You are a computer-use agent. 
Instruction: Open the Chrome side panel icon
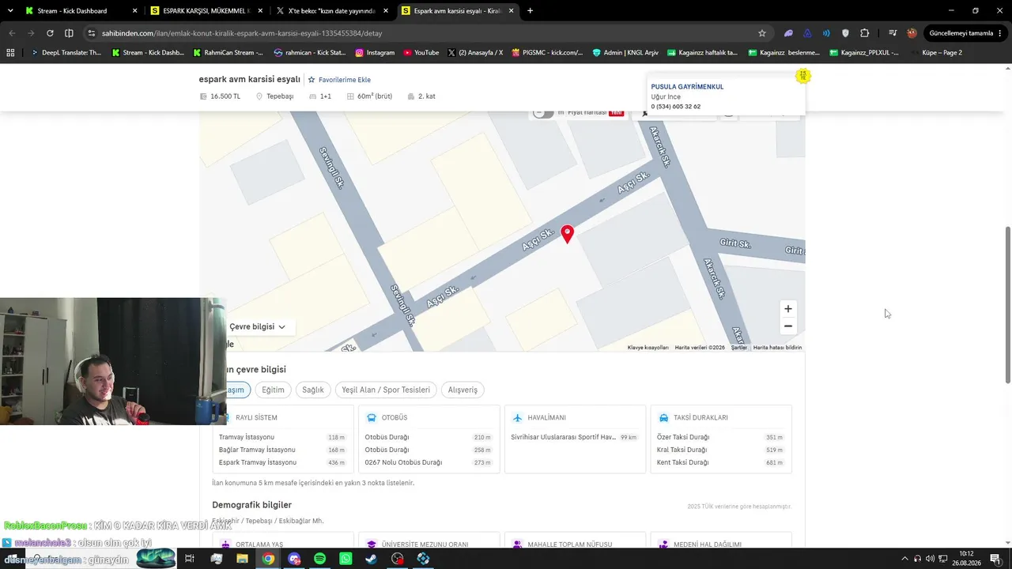click(69, 33)
